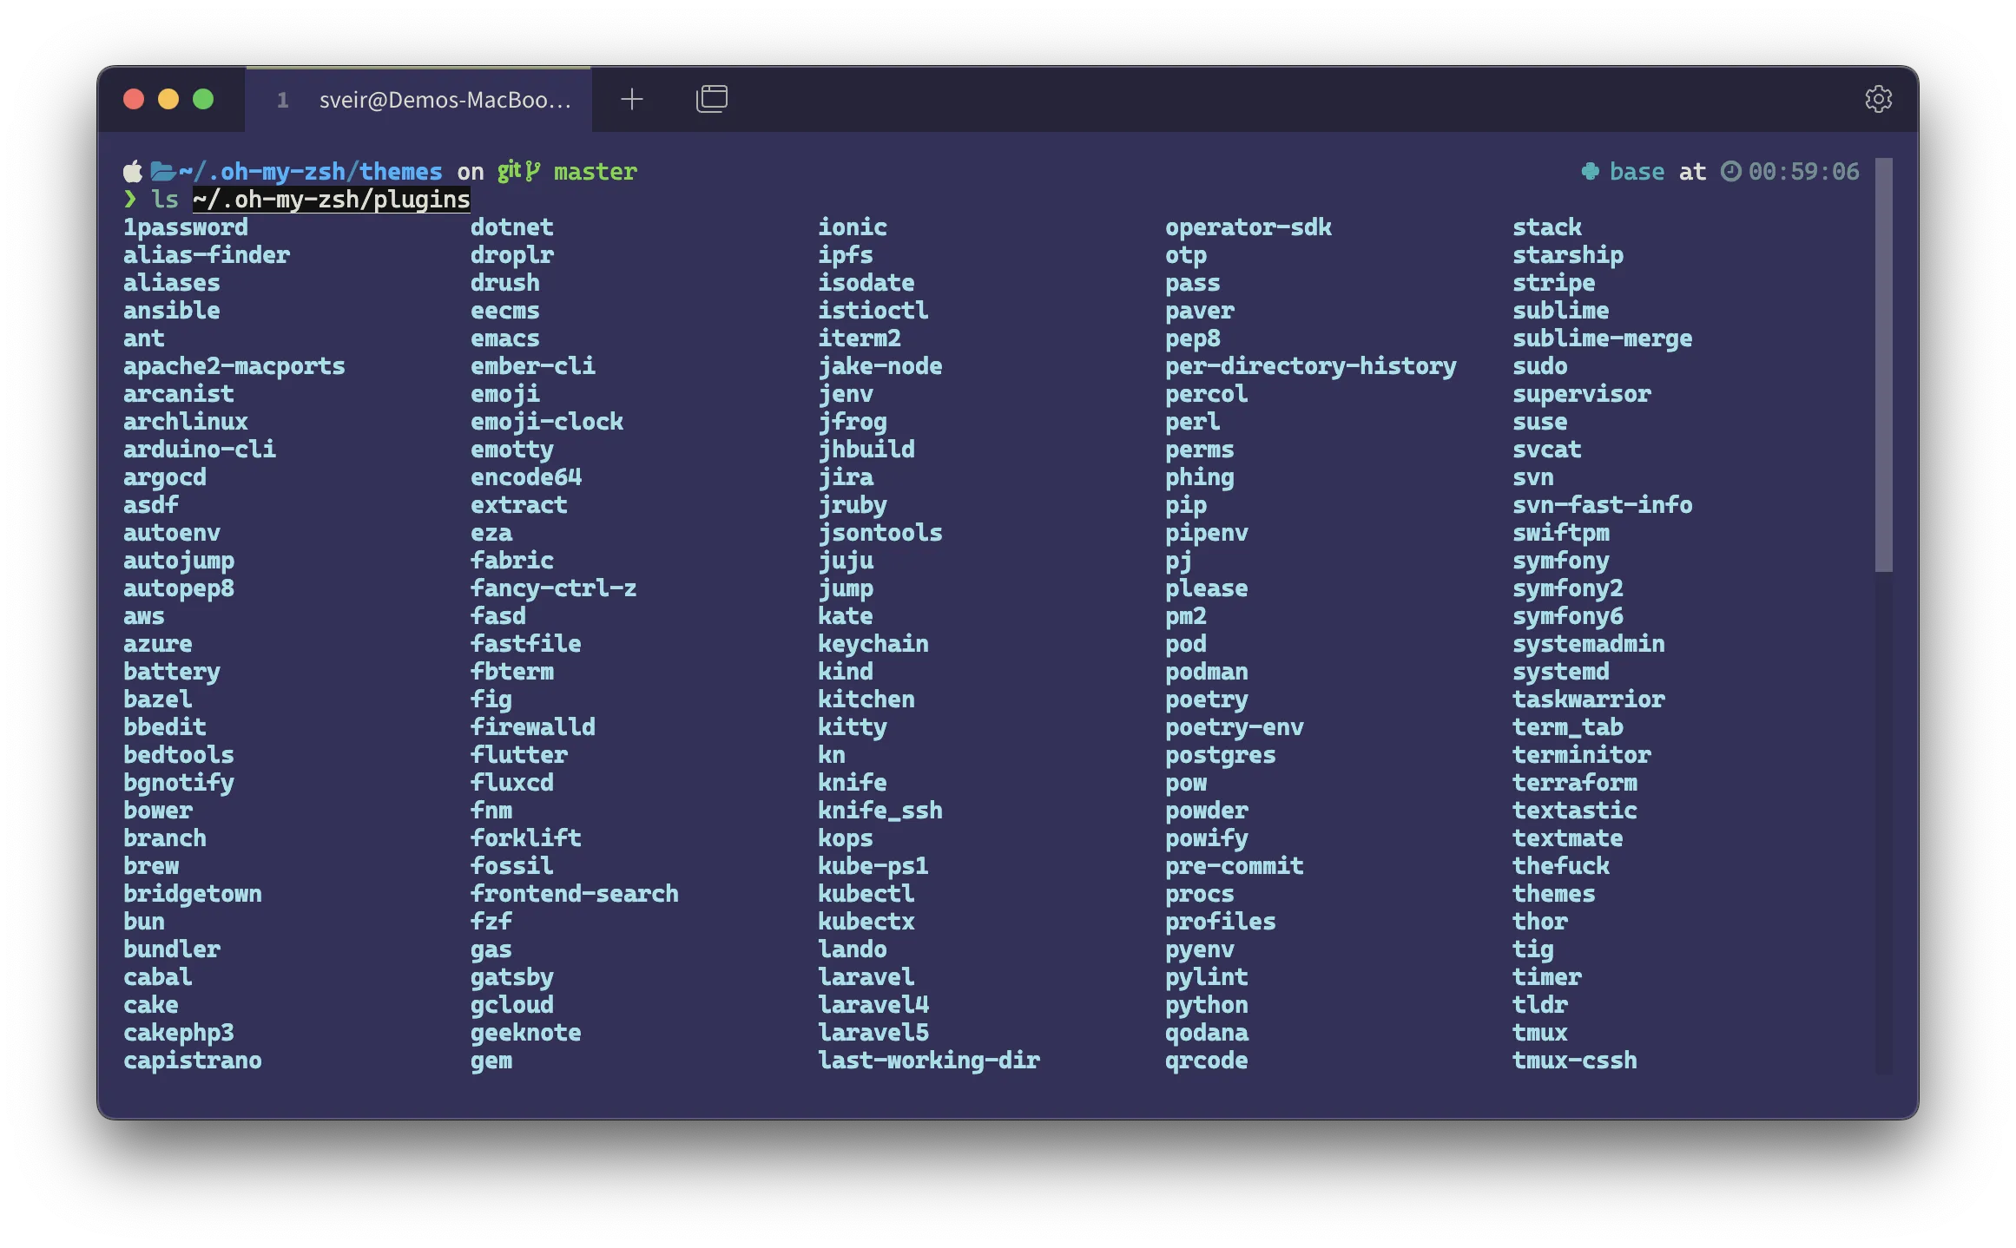Click the operator-sdk entry
The image size is (2016, 1248).
point(1248,227)
